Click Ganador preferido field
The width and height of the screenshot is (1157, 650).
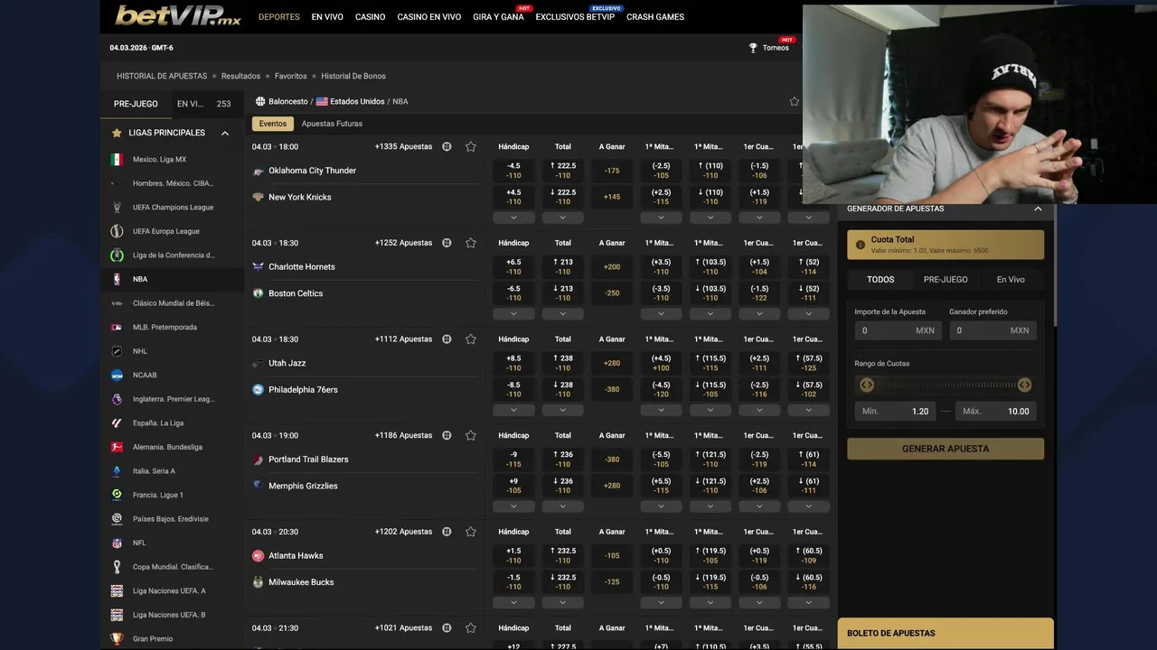[992, 330]
